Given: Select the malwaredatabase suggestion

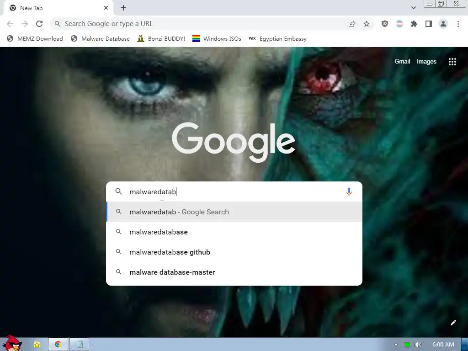Looking at the screenshot, I should (234, 232).
